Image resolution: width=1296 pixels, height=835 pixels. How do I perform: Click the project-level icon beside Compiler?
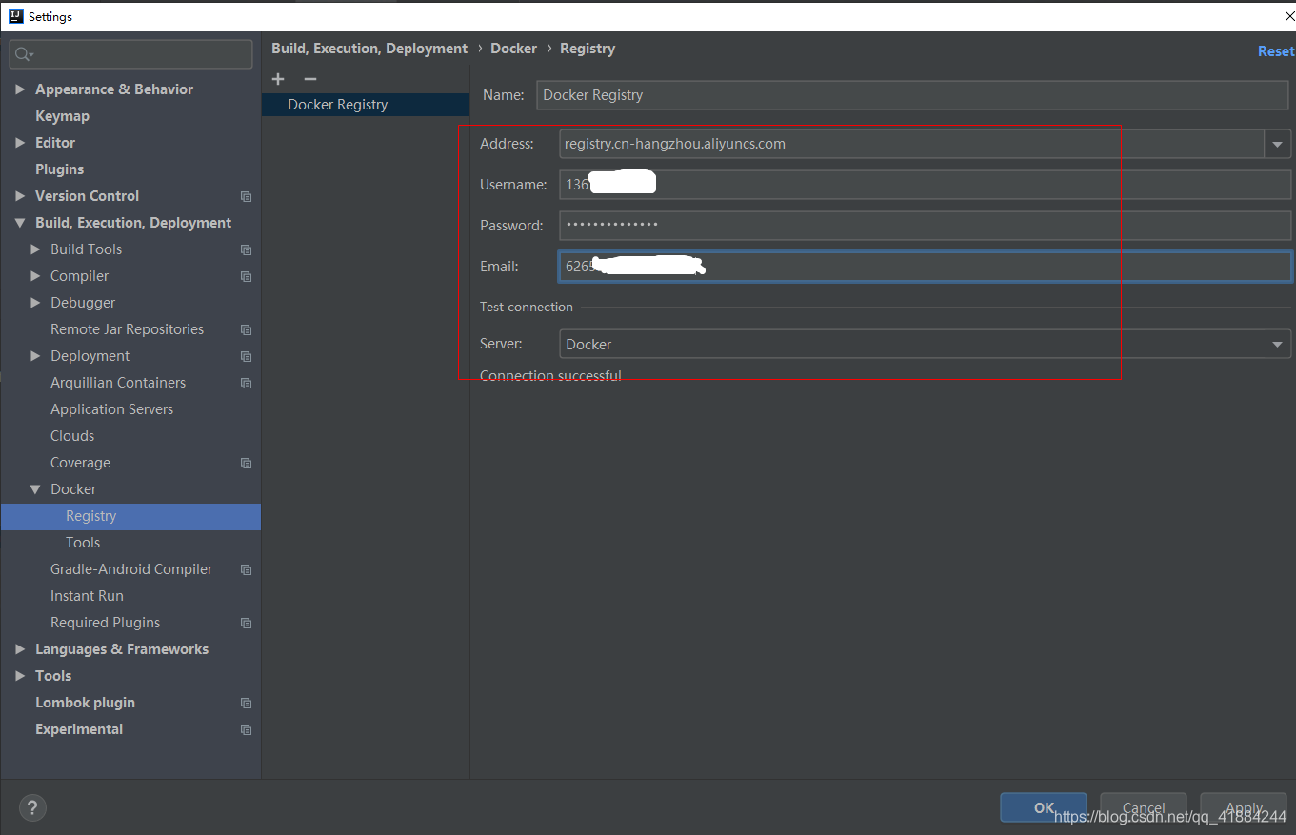pyautogui.click(x=246, y=276)
